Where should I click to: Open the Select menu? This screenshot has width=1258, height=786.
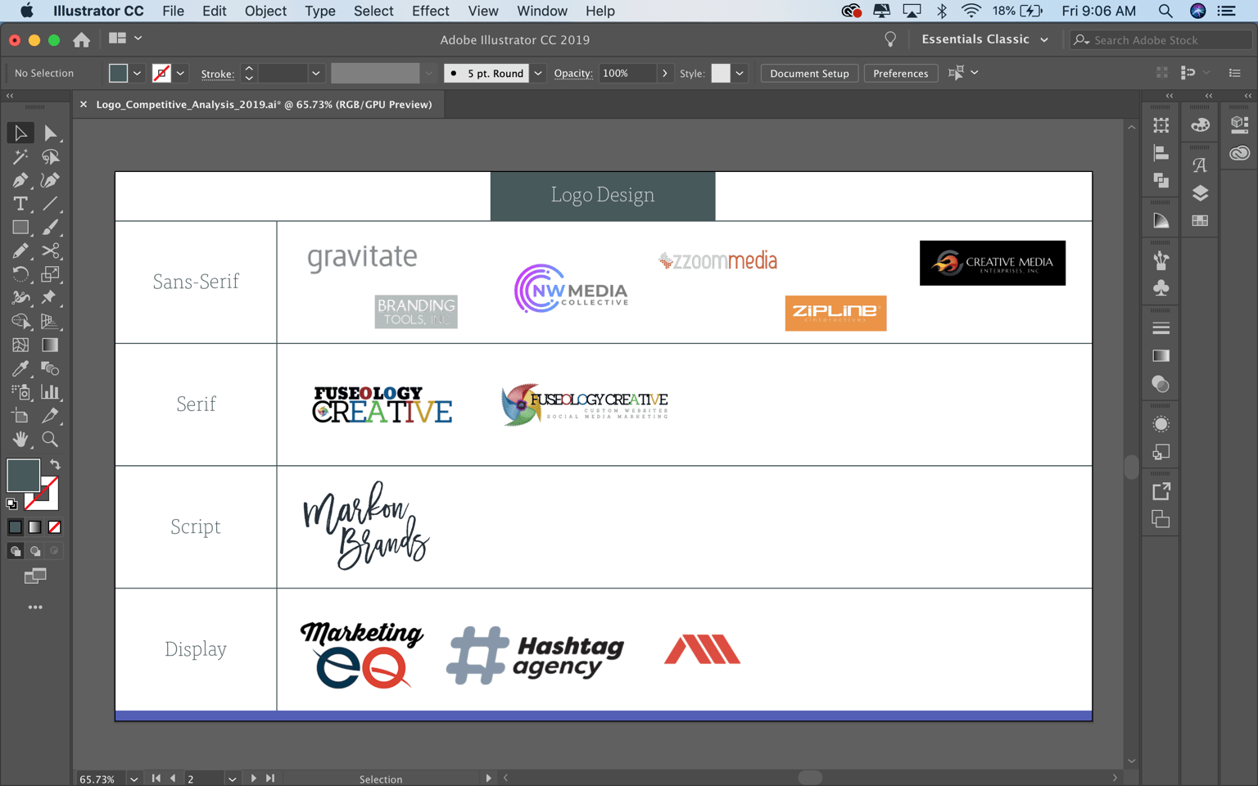click(x=373, y=11)
